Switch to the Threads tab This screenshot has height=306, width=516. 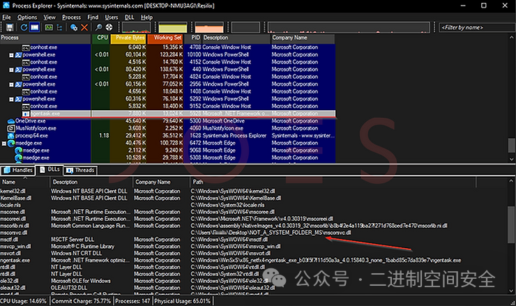point(79,169)
